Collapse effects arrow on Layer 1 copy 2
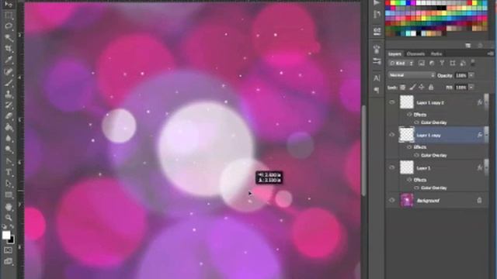 point(487,102)
